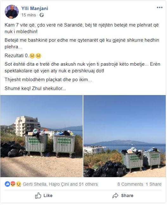
Task: Share the post using the Share label
Action: point(127,196)
